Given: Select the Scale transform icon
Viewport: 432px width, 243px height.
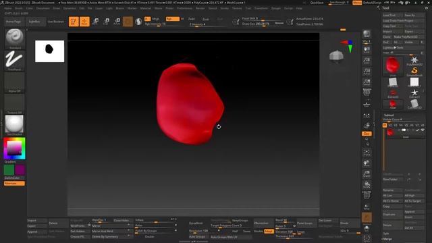Looking at the screenshot, I should (107, 22).
